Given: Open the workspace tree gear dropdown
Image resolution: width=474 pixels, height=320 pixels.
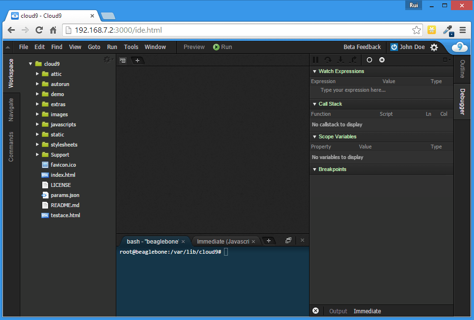Looking at the screenshot, I should coord(108,60).
